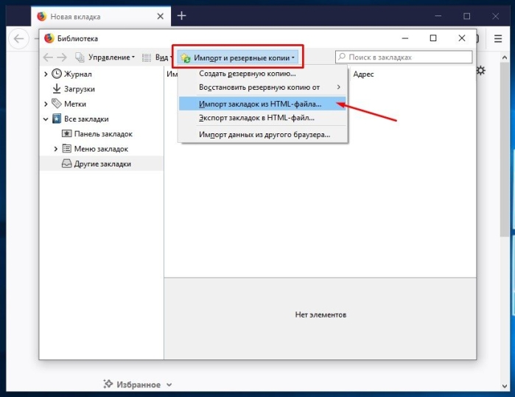Screen dimensions: 515x397
Task: Close the Новая вкладка tab
Action: [x=161, y=16]
